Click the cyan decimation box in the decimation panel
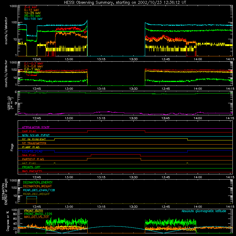Screen dimensions: 236x236 (x=32, y=198)
